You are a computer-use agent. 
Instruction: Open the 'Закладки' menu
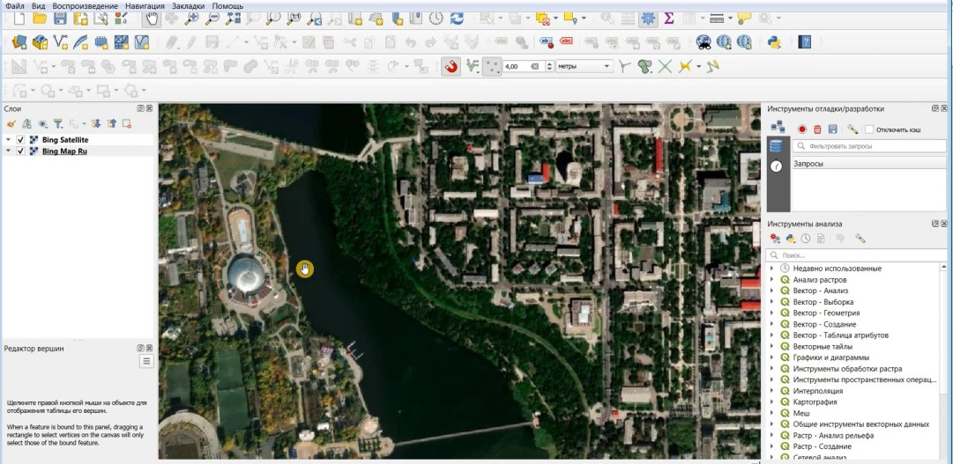189,5
